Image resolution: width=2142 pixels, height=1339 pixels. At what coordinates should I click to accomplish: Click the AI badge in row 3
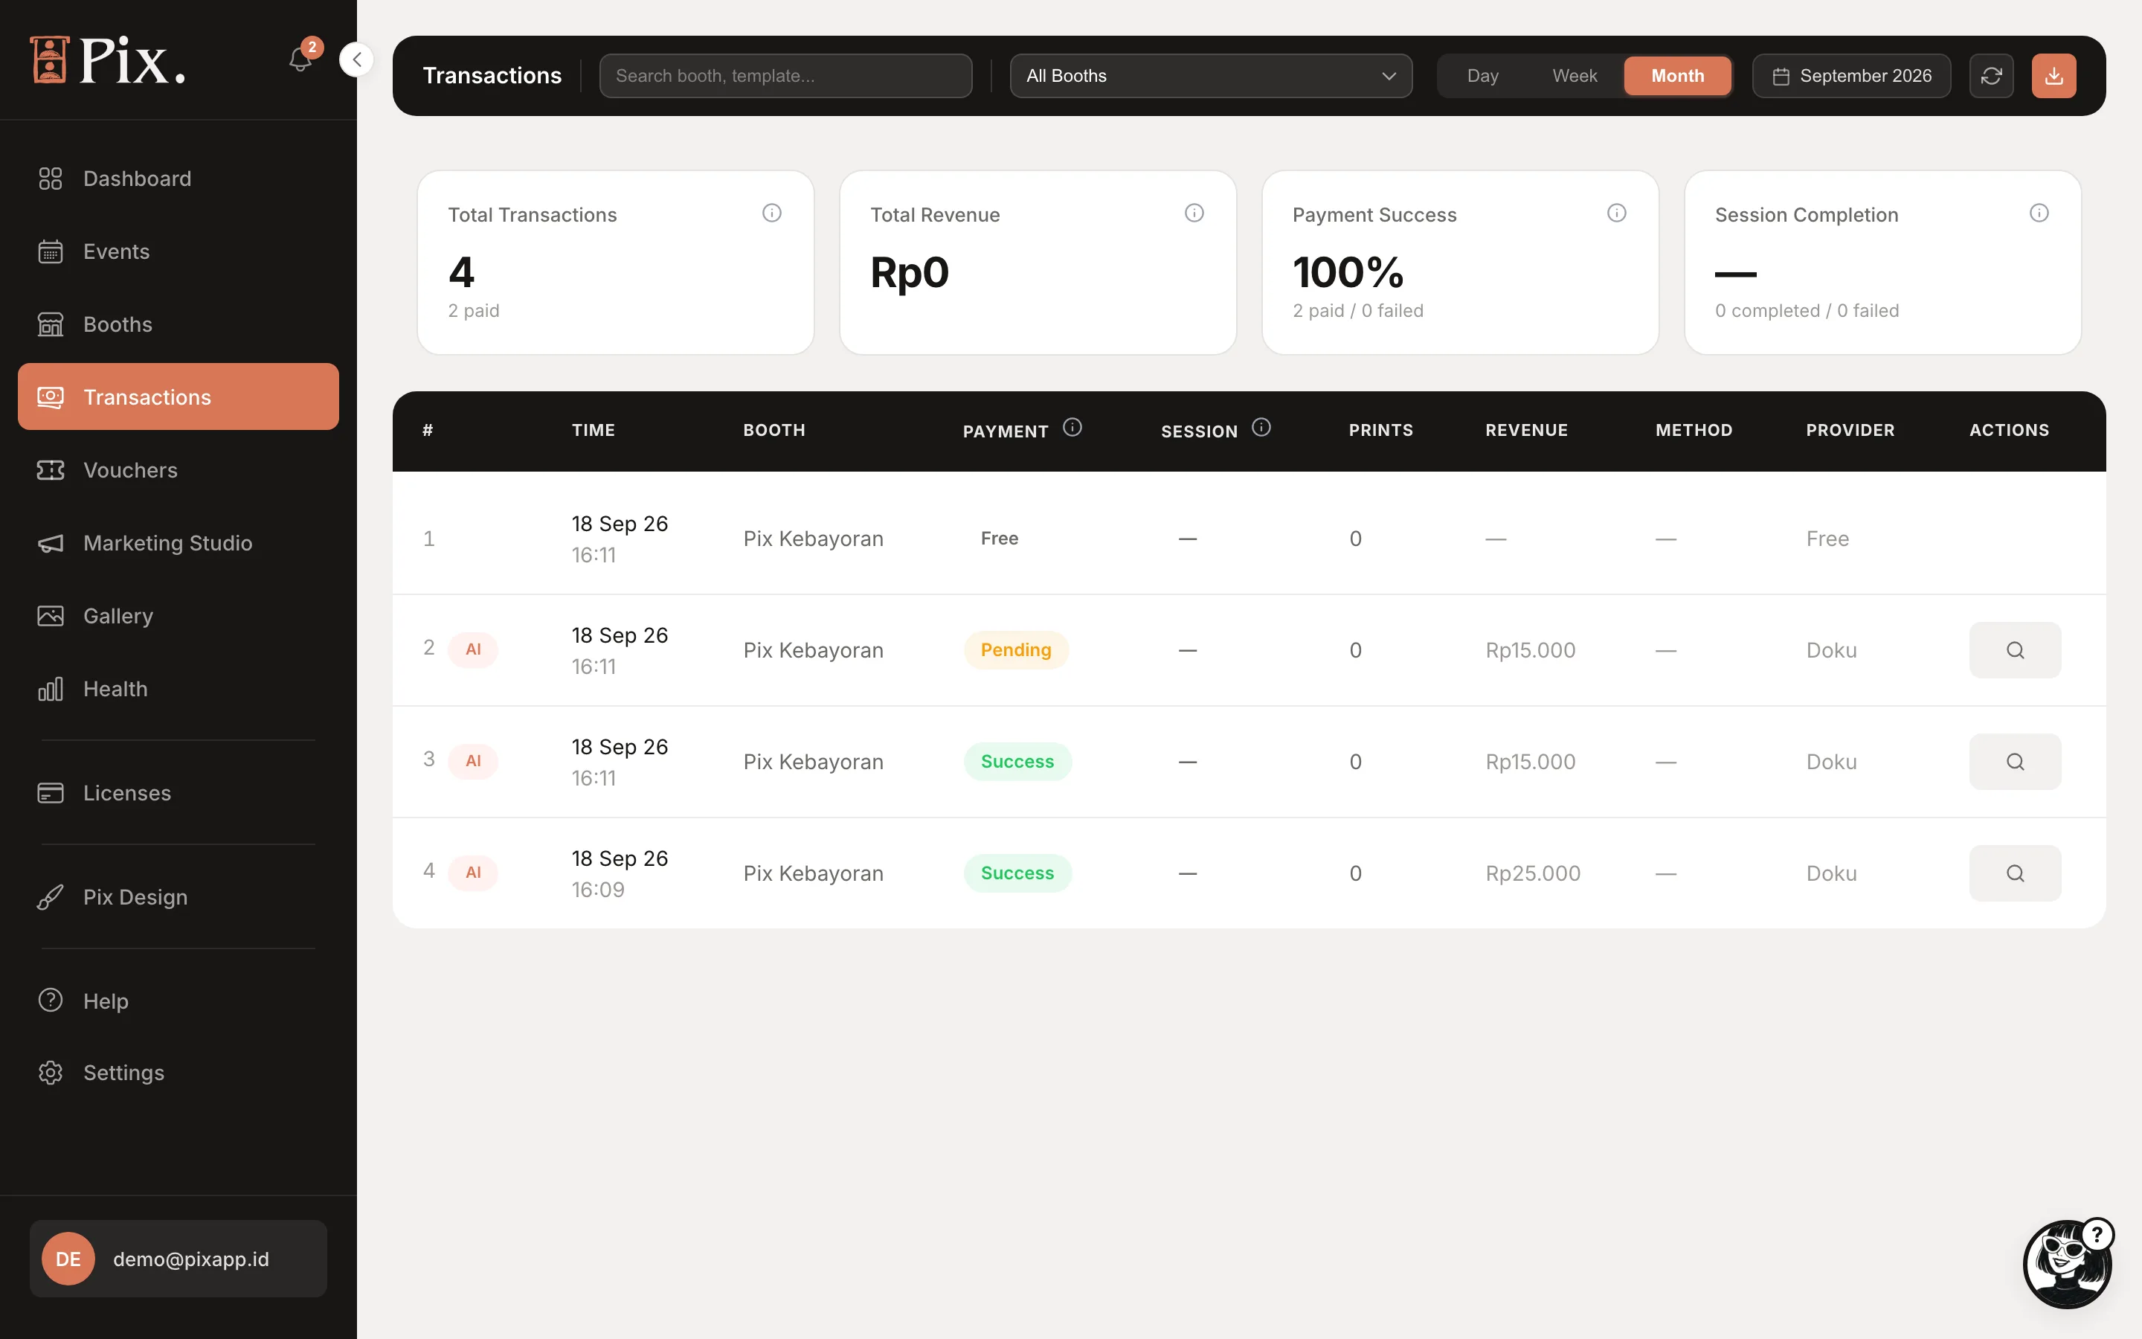(x=473, y=761)
